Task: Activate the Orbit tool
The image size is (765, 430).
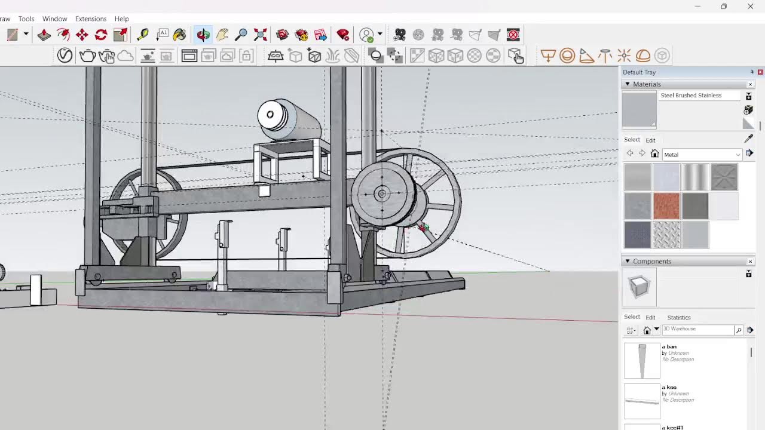Action: coord(203,35)
